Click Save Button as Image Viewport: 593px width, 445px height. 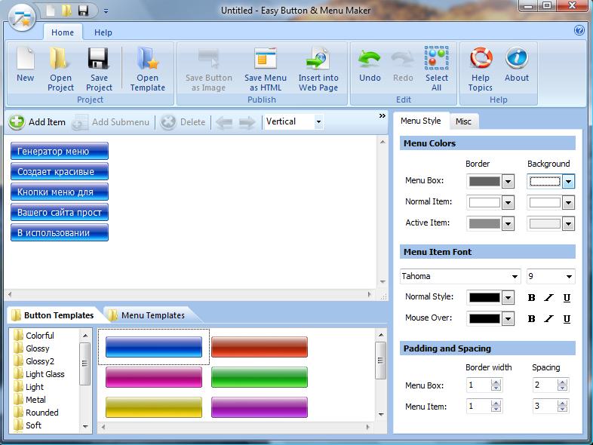point(209,69)
